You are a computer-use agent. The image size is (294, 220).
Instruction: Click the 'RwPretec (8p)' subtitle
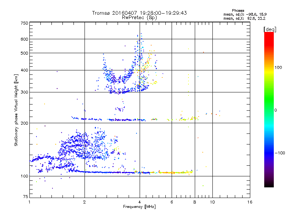pyautogui.click(x=139, y=18)
